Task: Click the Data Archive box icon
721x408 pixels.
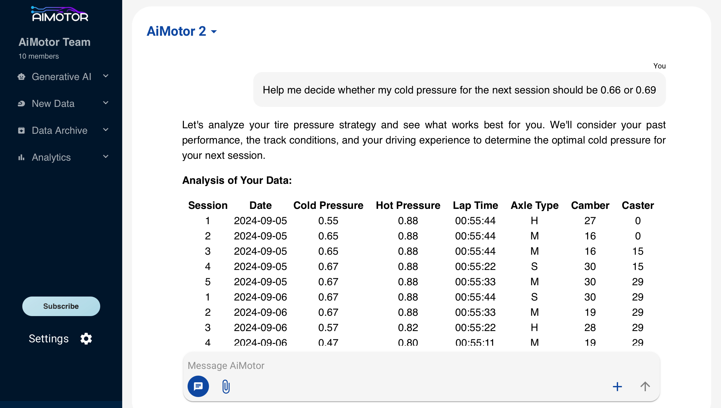Action: tap(21, 130)
